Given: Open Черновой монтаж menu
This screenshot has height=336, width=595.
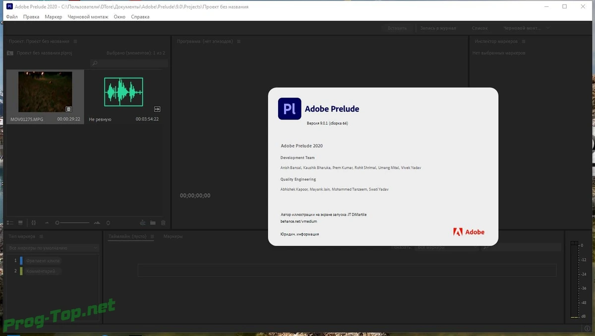Looking at the screenshot, I should pos(88,17).
